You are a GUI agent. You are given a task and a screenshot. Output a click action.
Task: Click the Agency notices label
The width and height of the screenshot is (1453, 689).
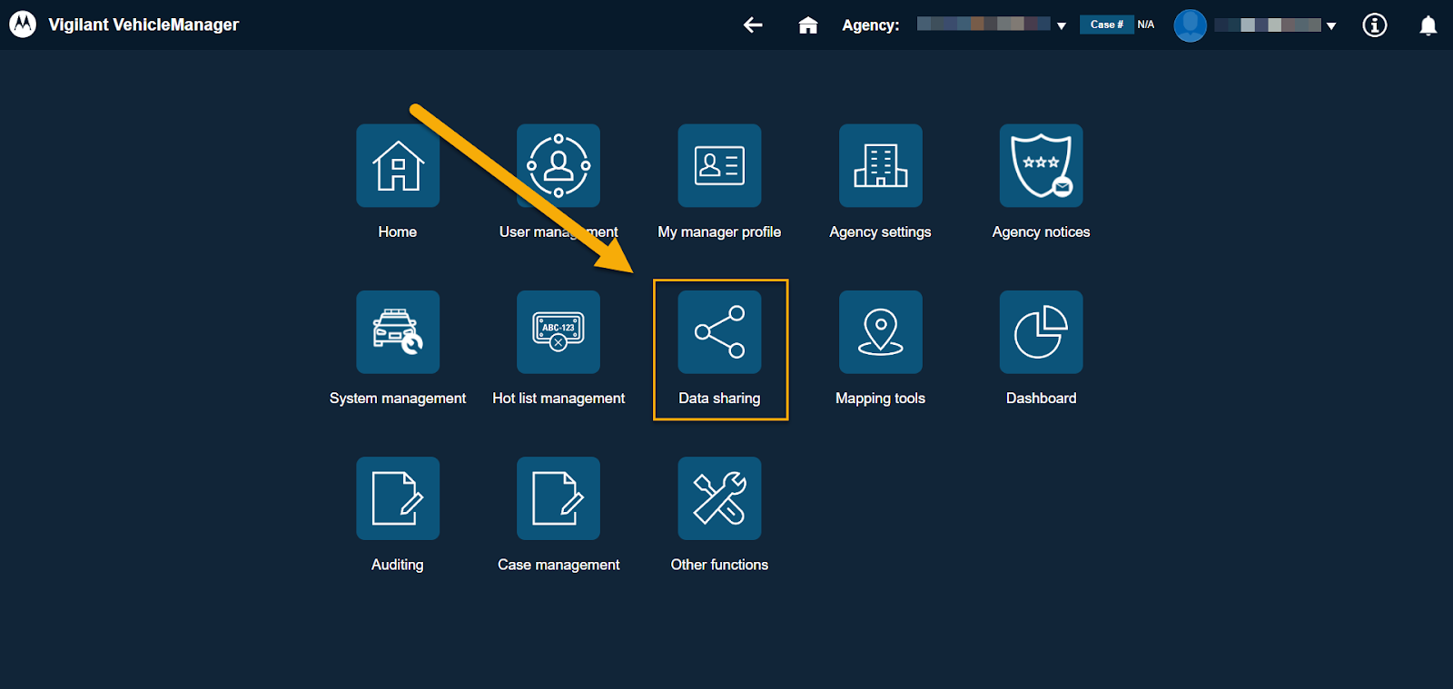(1041, 232)
